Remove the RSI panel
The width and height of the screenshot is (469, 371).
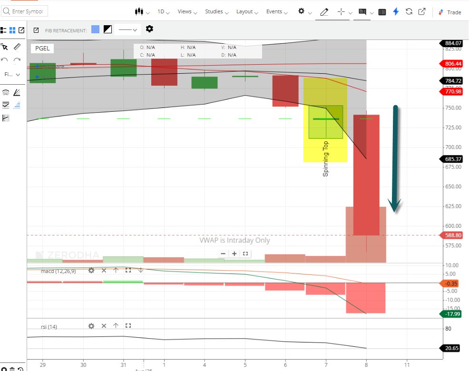(x=104, y=326)
